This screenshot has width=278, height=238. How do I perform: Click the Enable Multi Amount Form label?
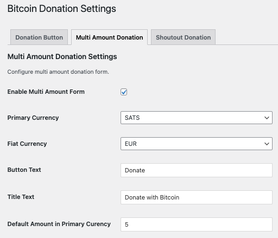[46, 92]
